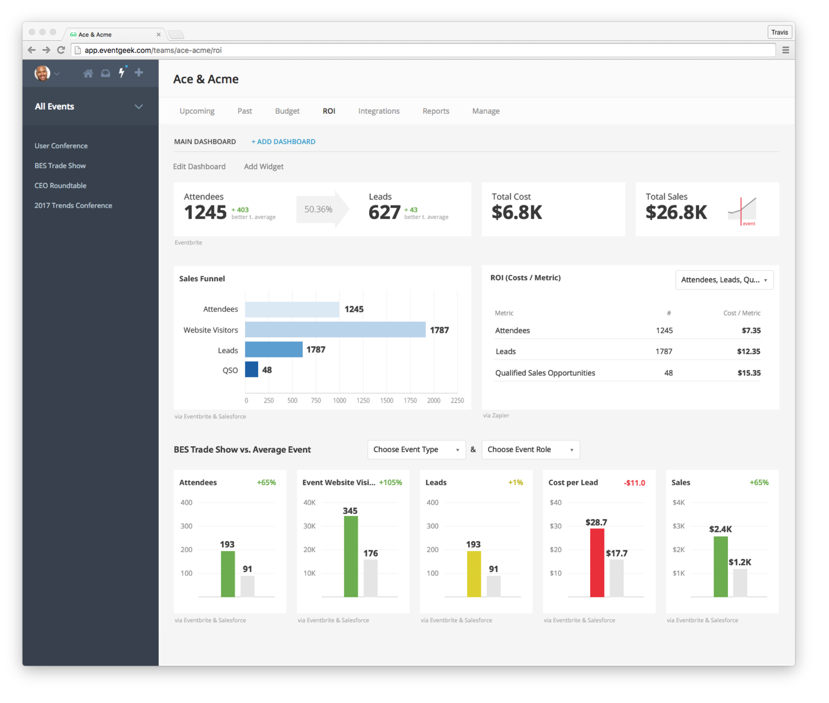
Task: Reload the page with the refresh icon
Action: (61, 50)
